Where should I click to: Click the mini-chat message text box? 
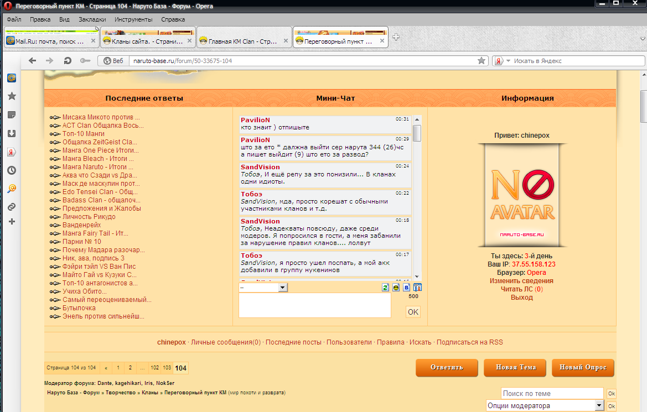coord(315,305)
